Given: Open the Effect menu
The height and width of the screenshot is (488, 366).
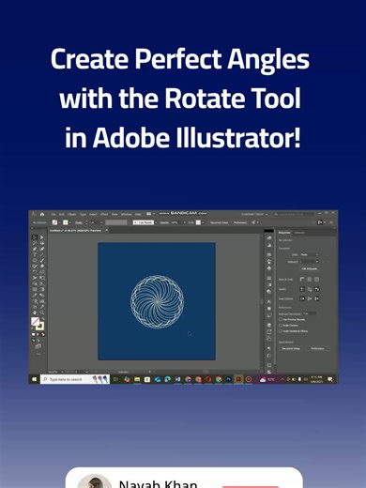Looking at the screenshot, I should pos(104,214).
